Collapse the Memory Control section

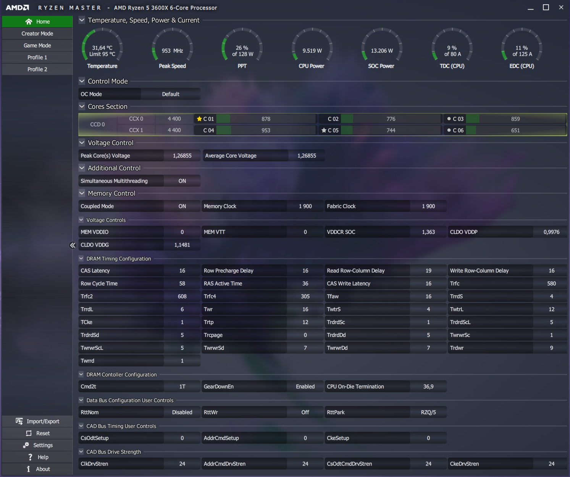click(82, 193)
